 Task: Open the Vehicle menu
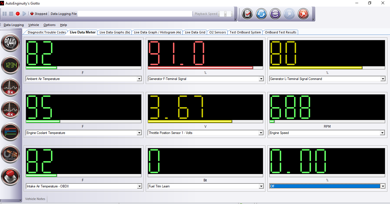point(34,25)
